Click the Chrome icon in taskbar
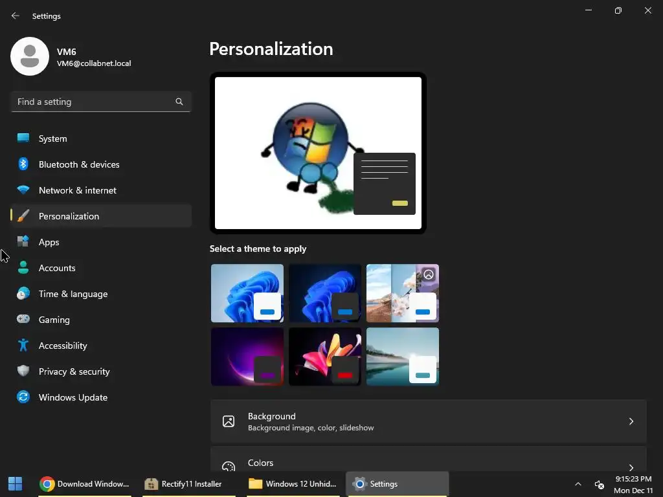663x497 pixels. click(x=47, y=484)
